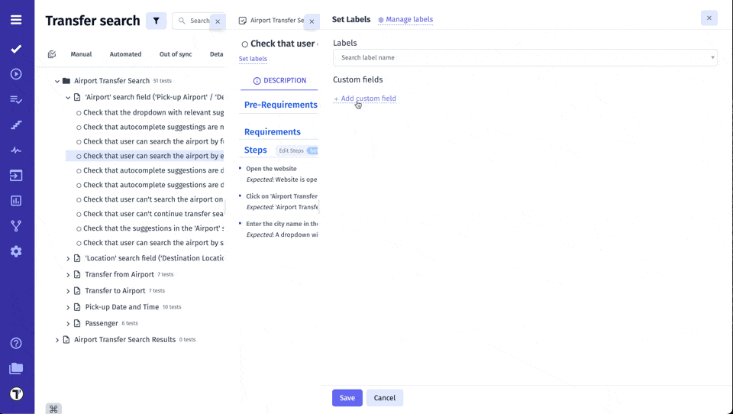Click the pulse activity icon in sidebar
733x414 pixels.
16,150
